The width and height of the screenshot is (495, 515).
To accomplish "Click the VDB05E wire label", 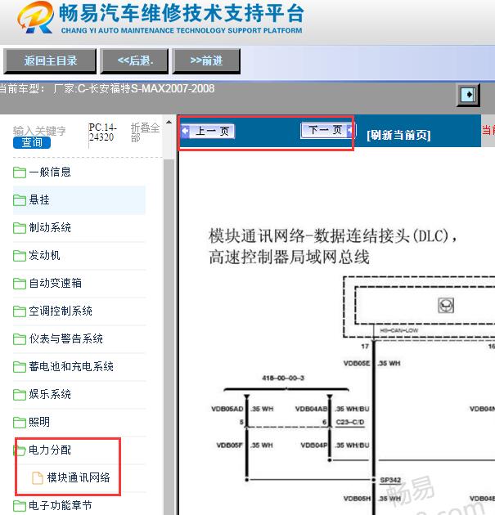I will coord(357,363).
